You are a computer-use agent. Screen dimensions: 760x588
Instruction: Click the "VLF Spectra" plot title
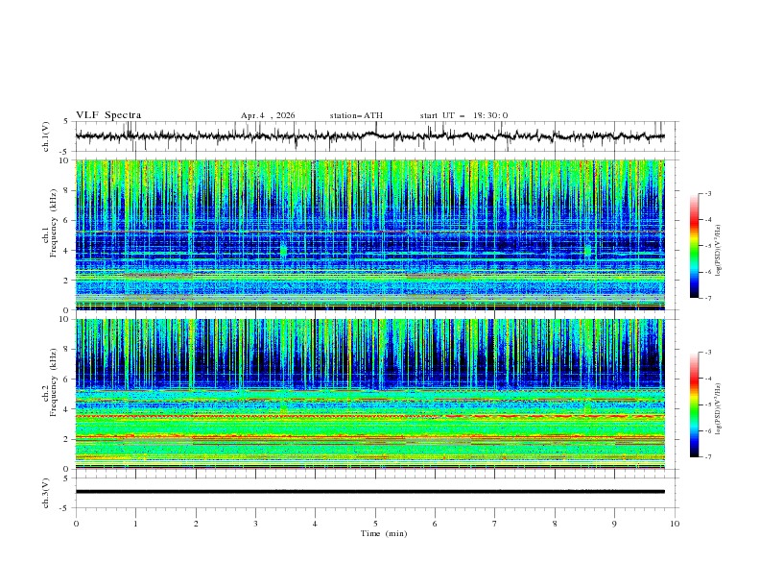coord(108,115)
